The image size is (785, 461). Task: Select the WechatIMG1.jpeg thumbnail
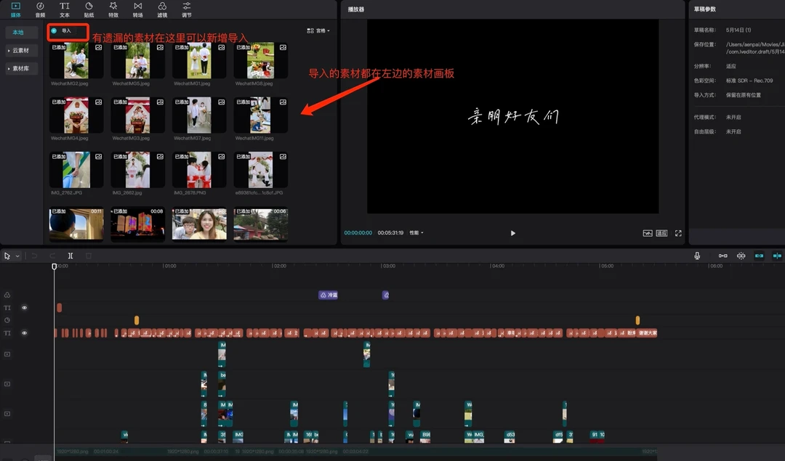[x=199, y=60]
